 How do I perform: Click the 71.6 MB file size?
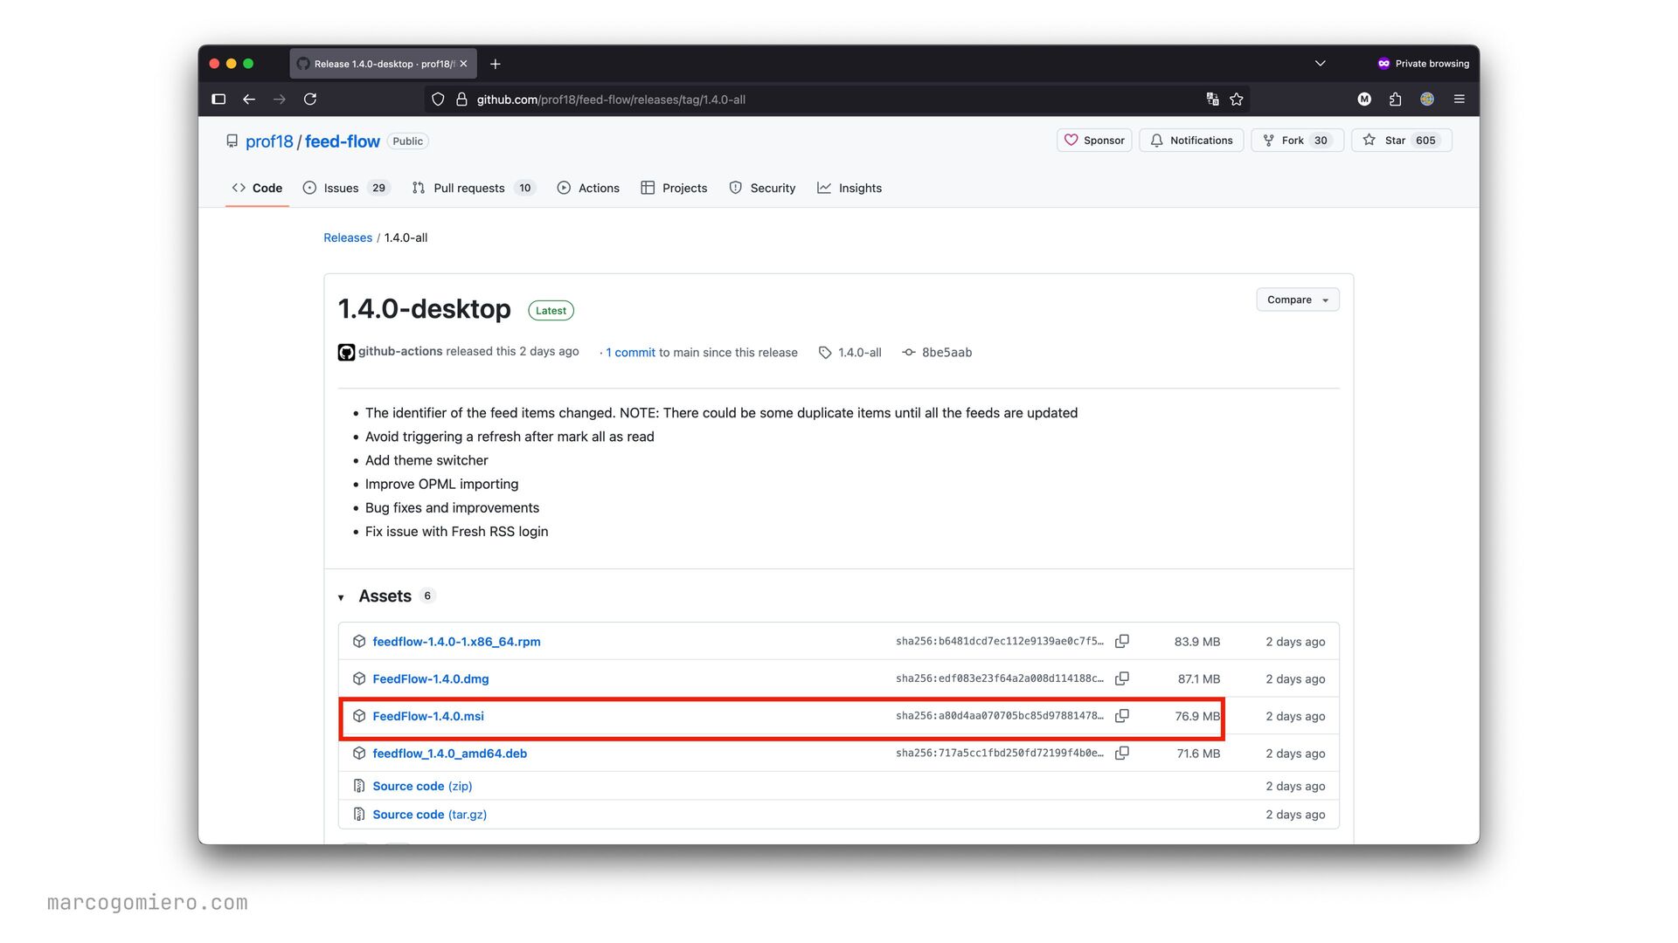click(1198, 754)
